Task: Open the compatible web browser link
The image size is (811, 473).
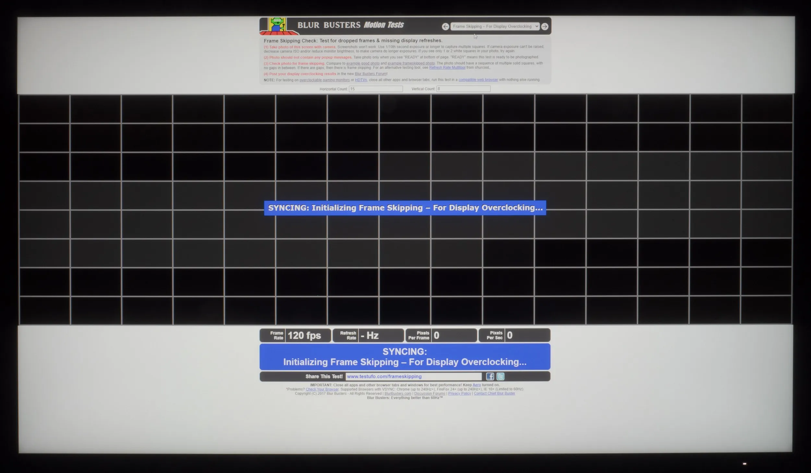Action: click(478, 80)
